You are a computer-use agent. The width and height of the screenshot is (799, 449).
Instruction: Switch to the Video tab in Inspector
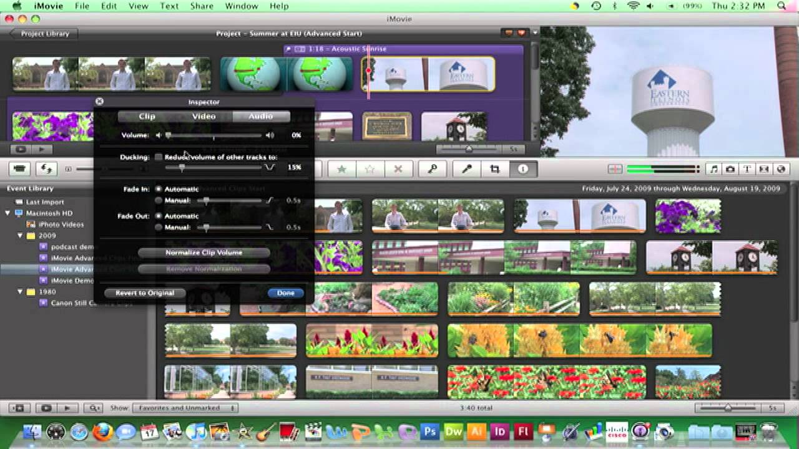tap(204, 117)
